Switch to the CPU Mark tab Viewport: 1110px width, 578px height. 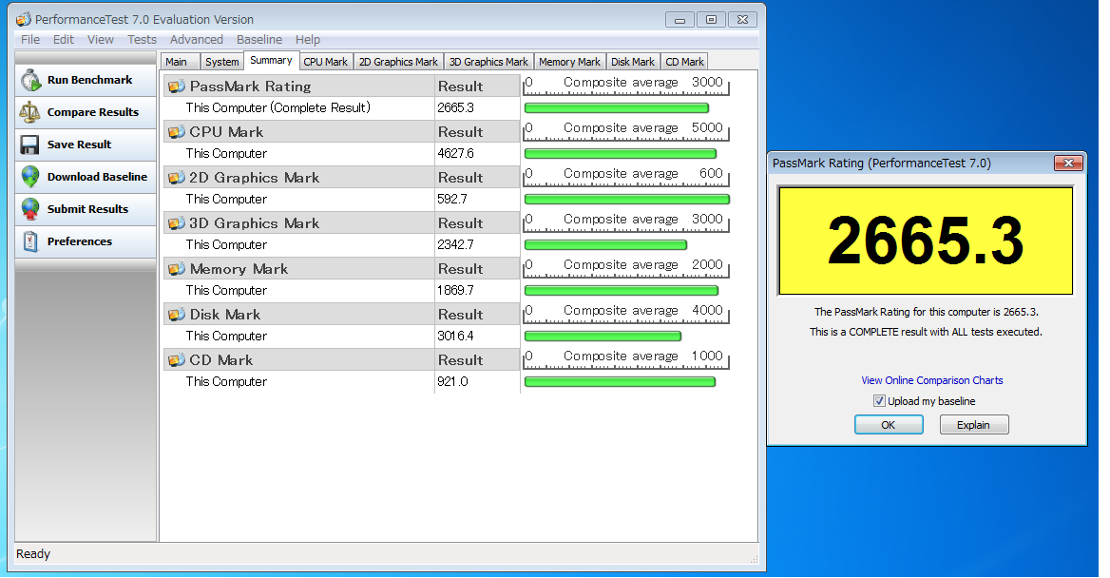click(326, 62)
